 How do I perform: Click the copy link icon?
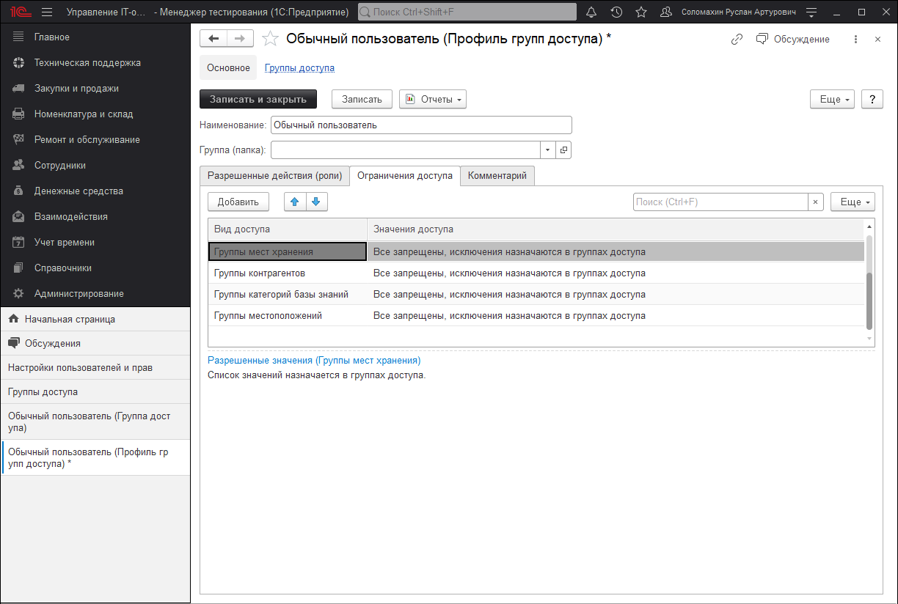(737, 40)
